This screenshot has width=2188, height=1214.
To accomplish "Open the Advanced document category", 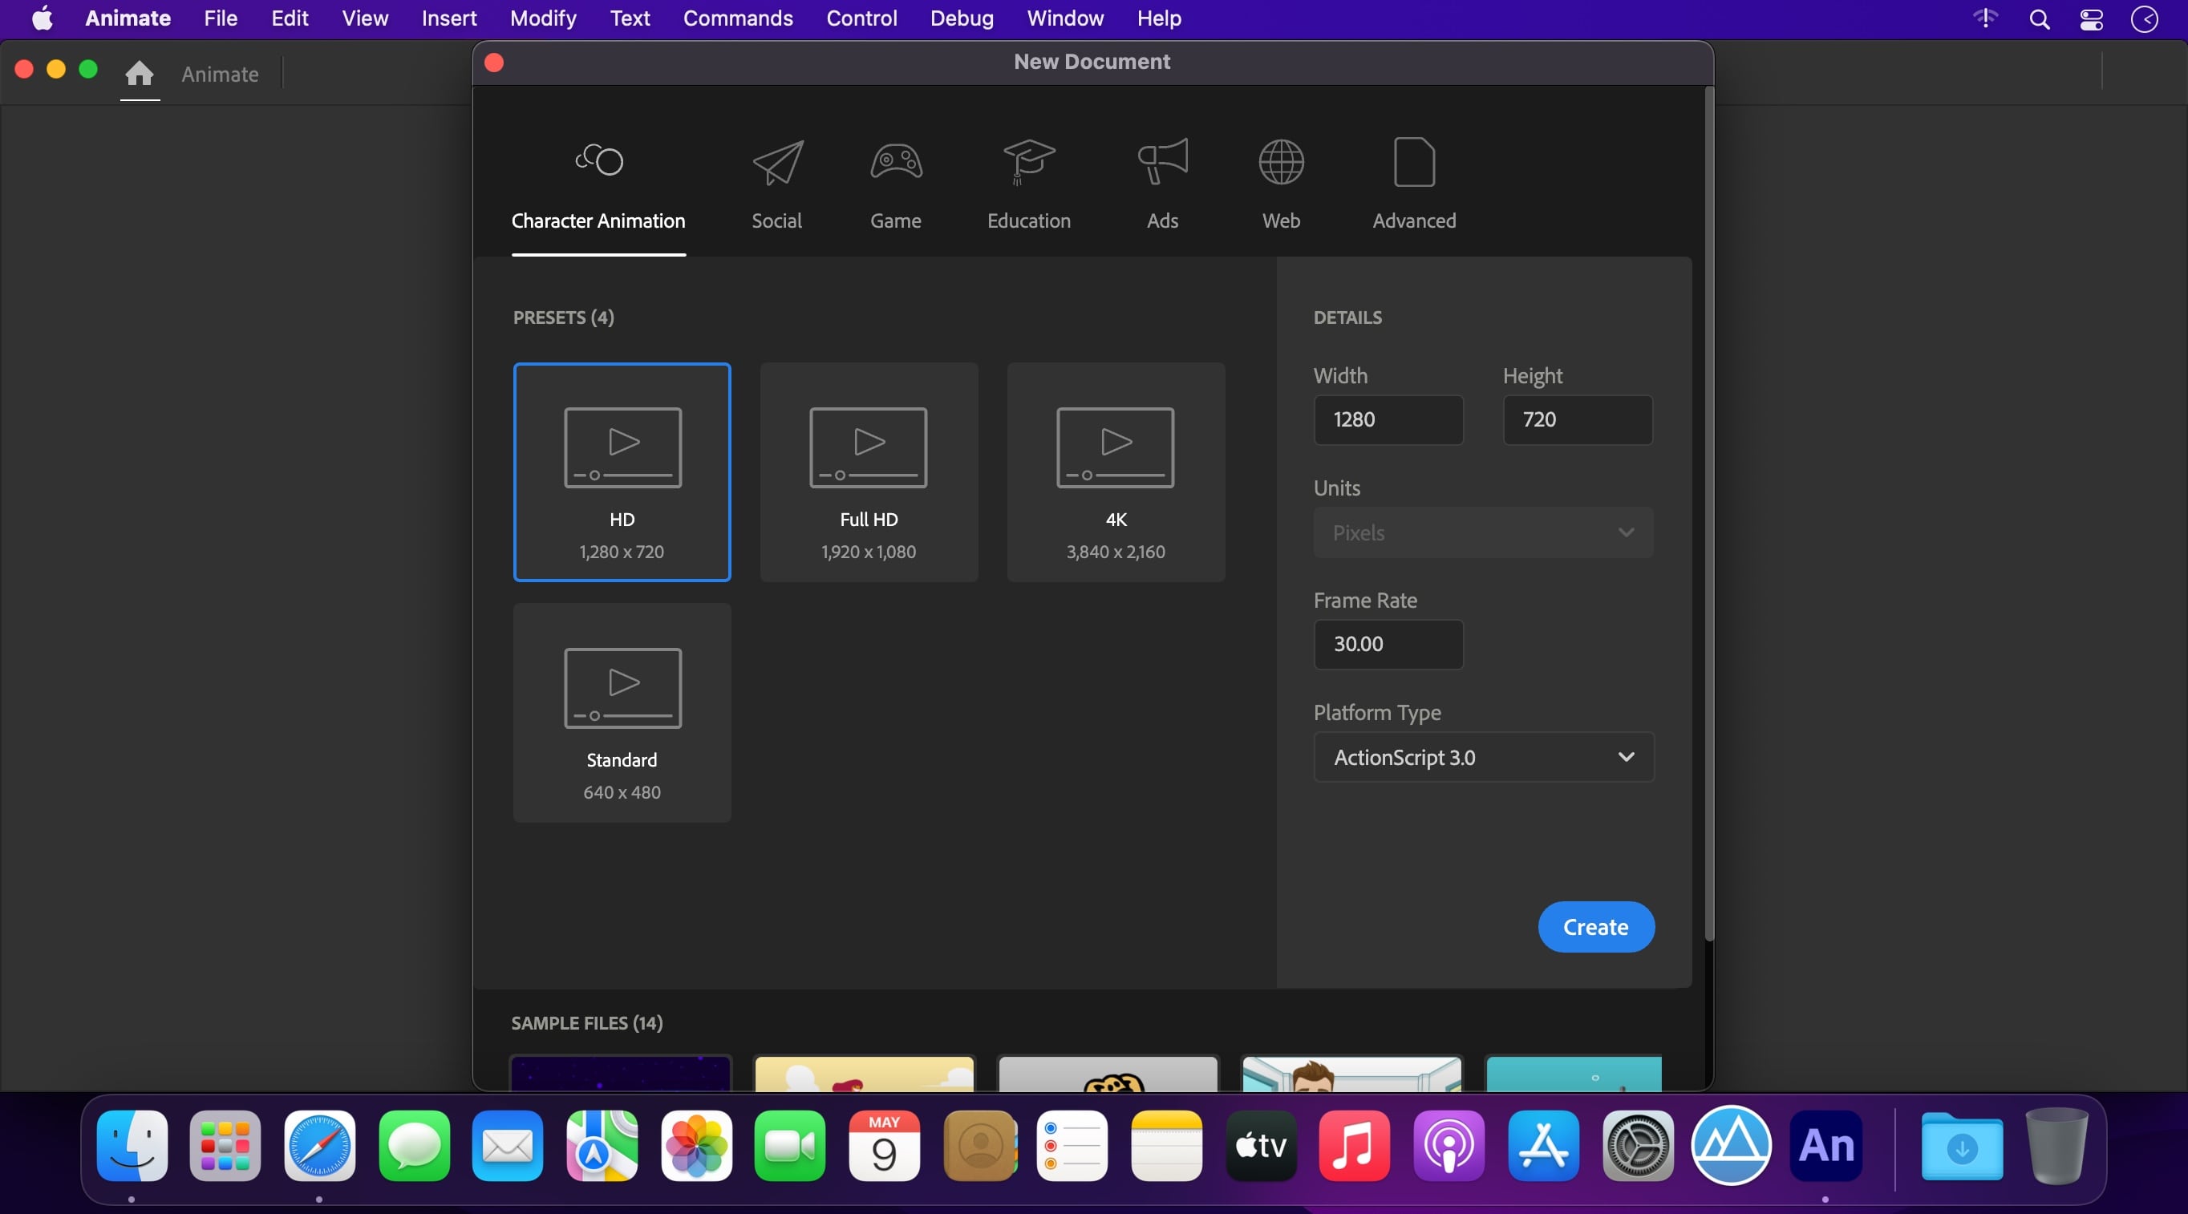I will [1413, 163].
